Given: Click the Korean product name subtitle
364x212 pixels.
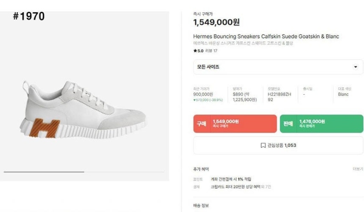Looking at the screenshot, I should pyautogui.click(x=243, y=43).
